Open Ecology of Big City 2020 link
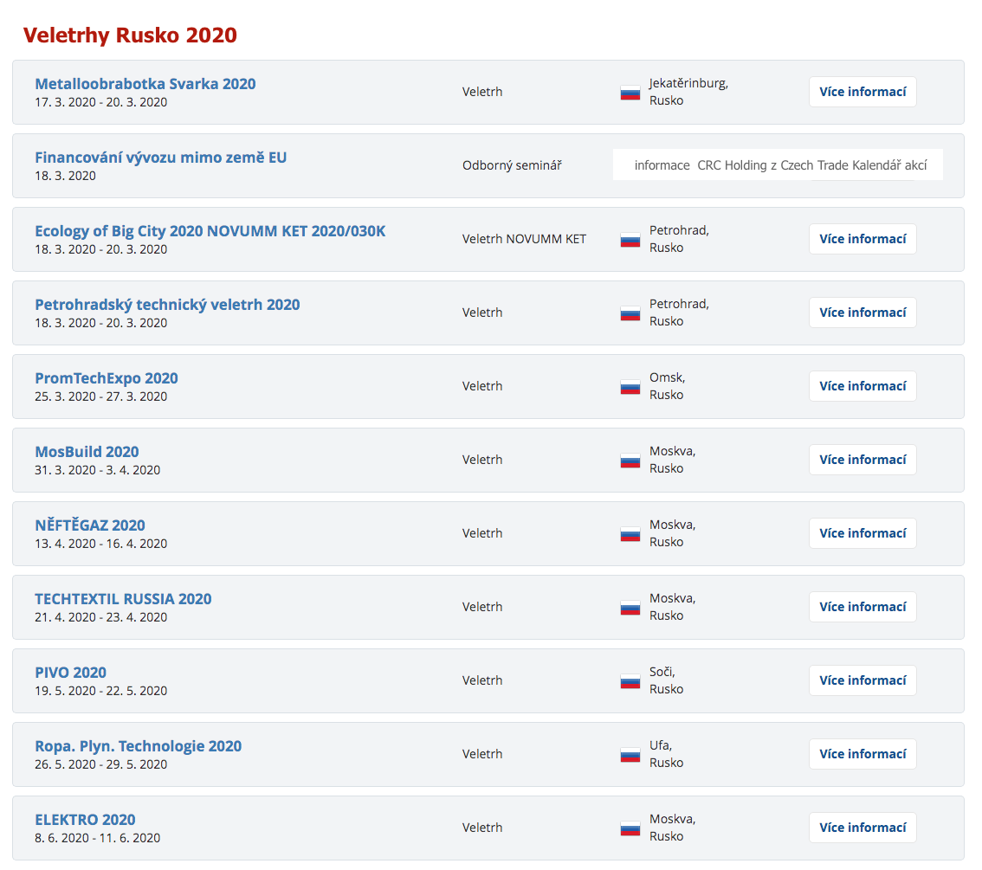This screenshot has height=870, width=982. (x=210, y=231)
